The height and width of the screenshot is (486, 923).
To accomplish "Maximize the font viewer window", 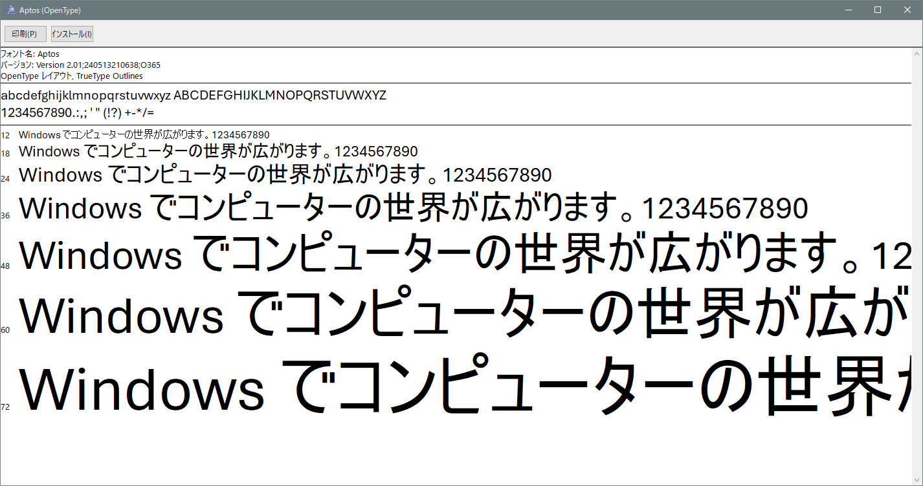I will point(877,10).
